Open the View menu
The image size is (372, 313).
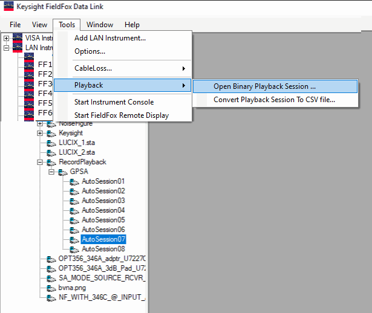coord(39,25)
